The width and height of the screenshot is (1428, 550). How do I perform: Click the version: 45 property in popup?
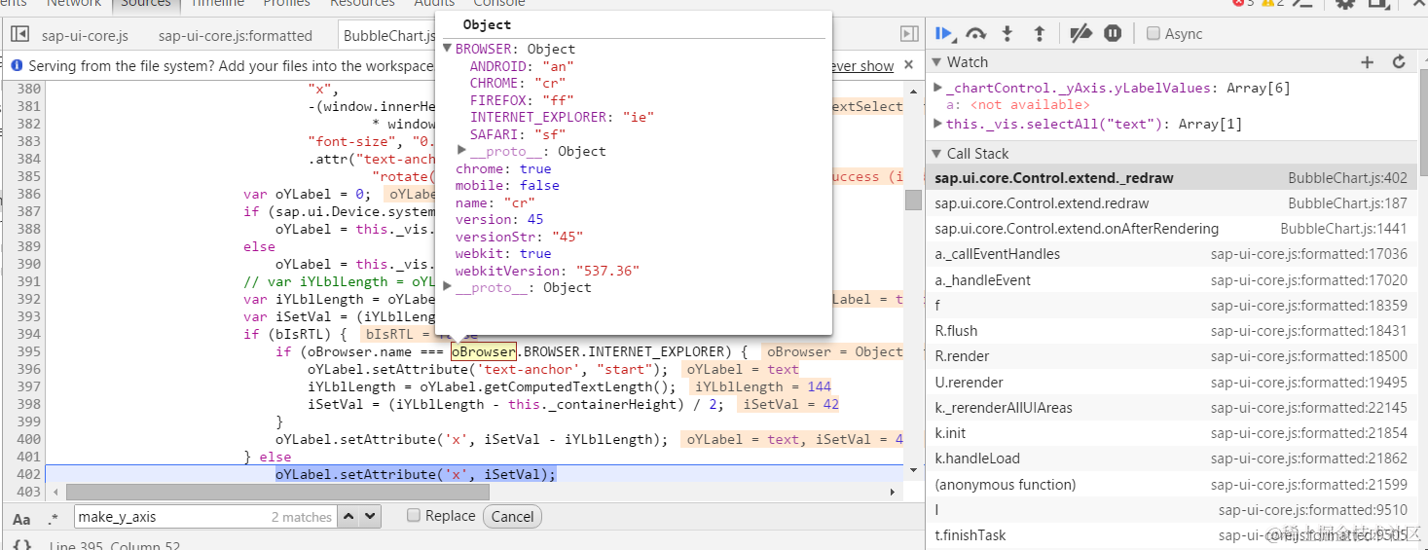499,219
